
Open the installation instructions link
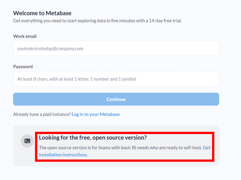click(x=63, y=155)
